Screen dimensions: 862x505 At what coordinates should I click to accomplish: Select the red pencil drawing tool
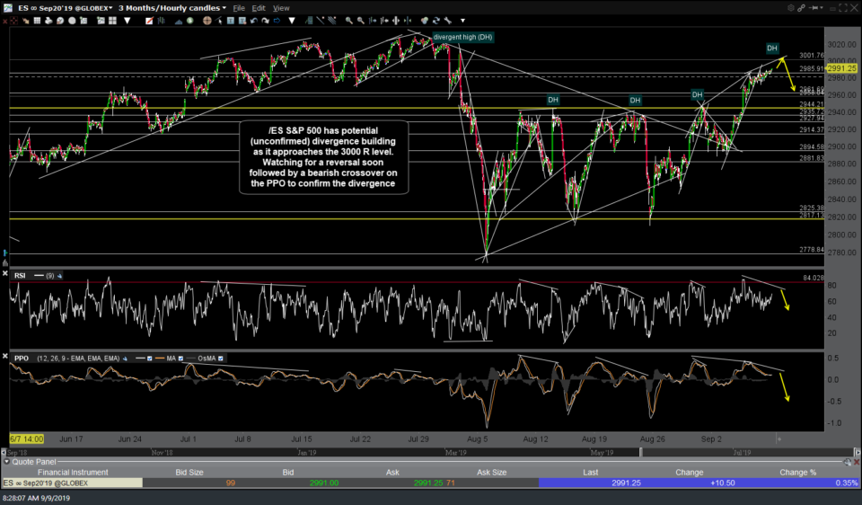149,21
